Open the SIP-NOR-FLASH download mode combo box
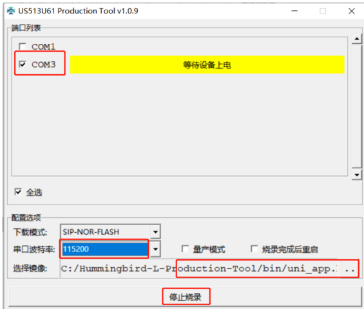The width and height of the screenshot is (364, 309). point(110,232)
